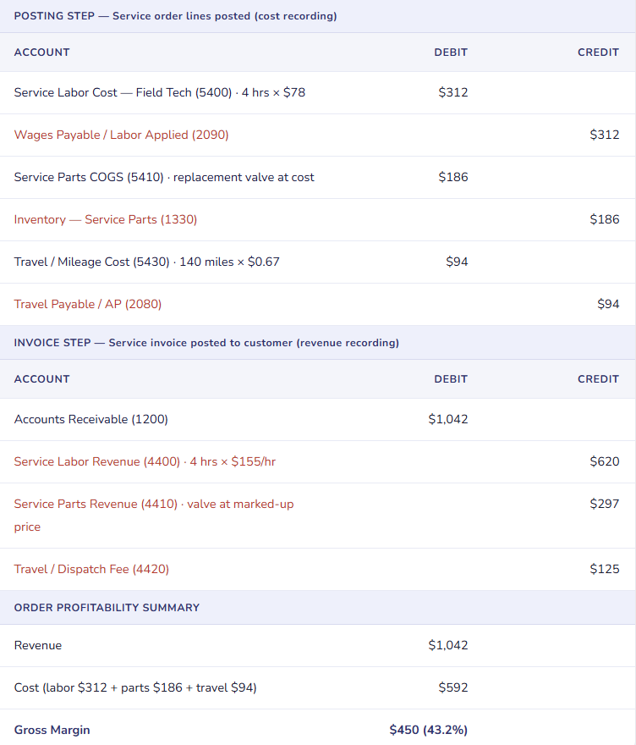Select the Service Parts COGS (5410) row

[x=164, y=177]
